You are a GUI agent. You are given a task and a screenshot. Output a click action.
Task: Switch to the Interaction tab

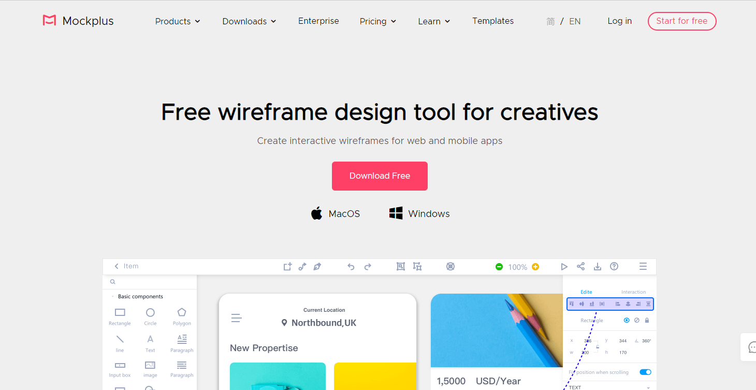click(634, 292)
